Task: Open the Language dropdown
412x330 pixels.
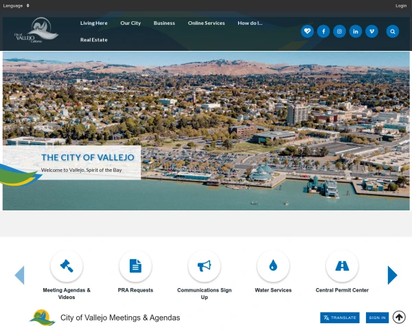Action: pyautogui.click(x=16, y=5)
